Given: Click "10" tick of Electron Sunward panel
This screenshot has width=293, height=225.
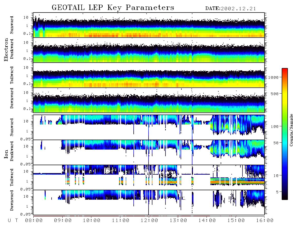Looking at the screenshot, I should [26, 17].
